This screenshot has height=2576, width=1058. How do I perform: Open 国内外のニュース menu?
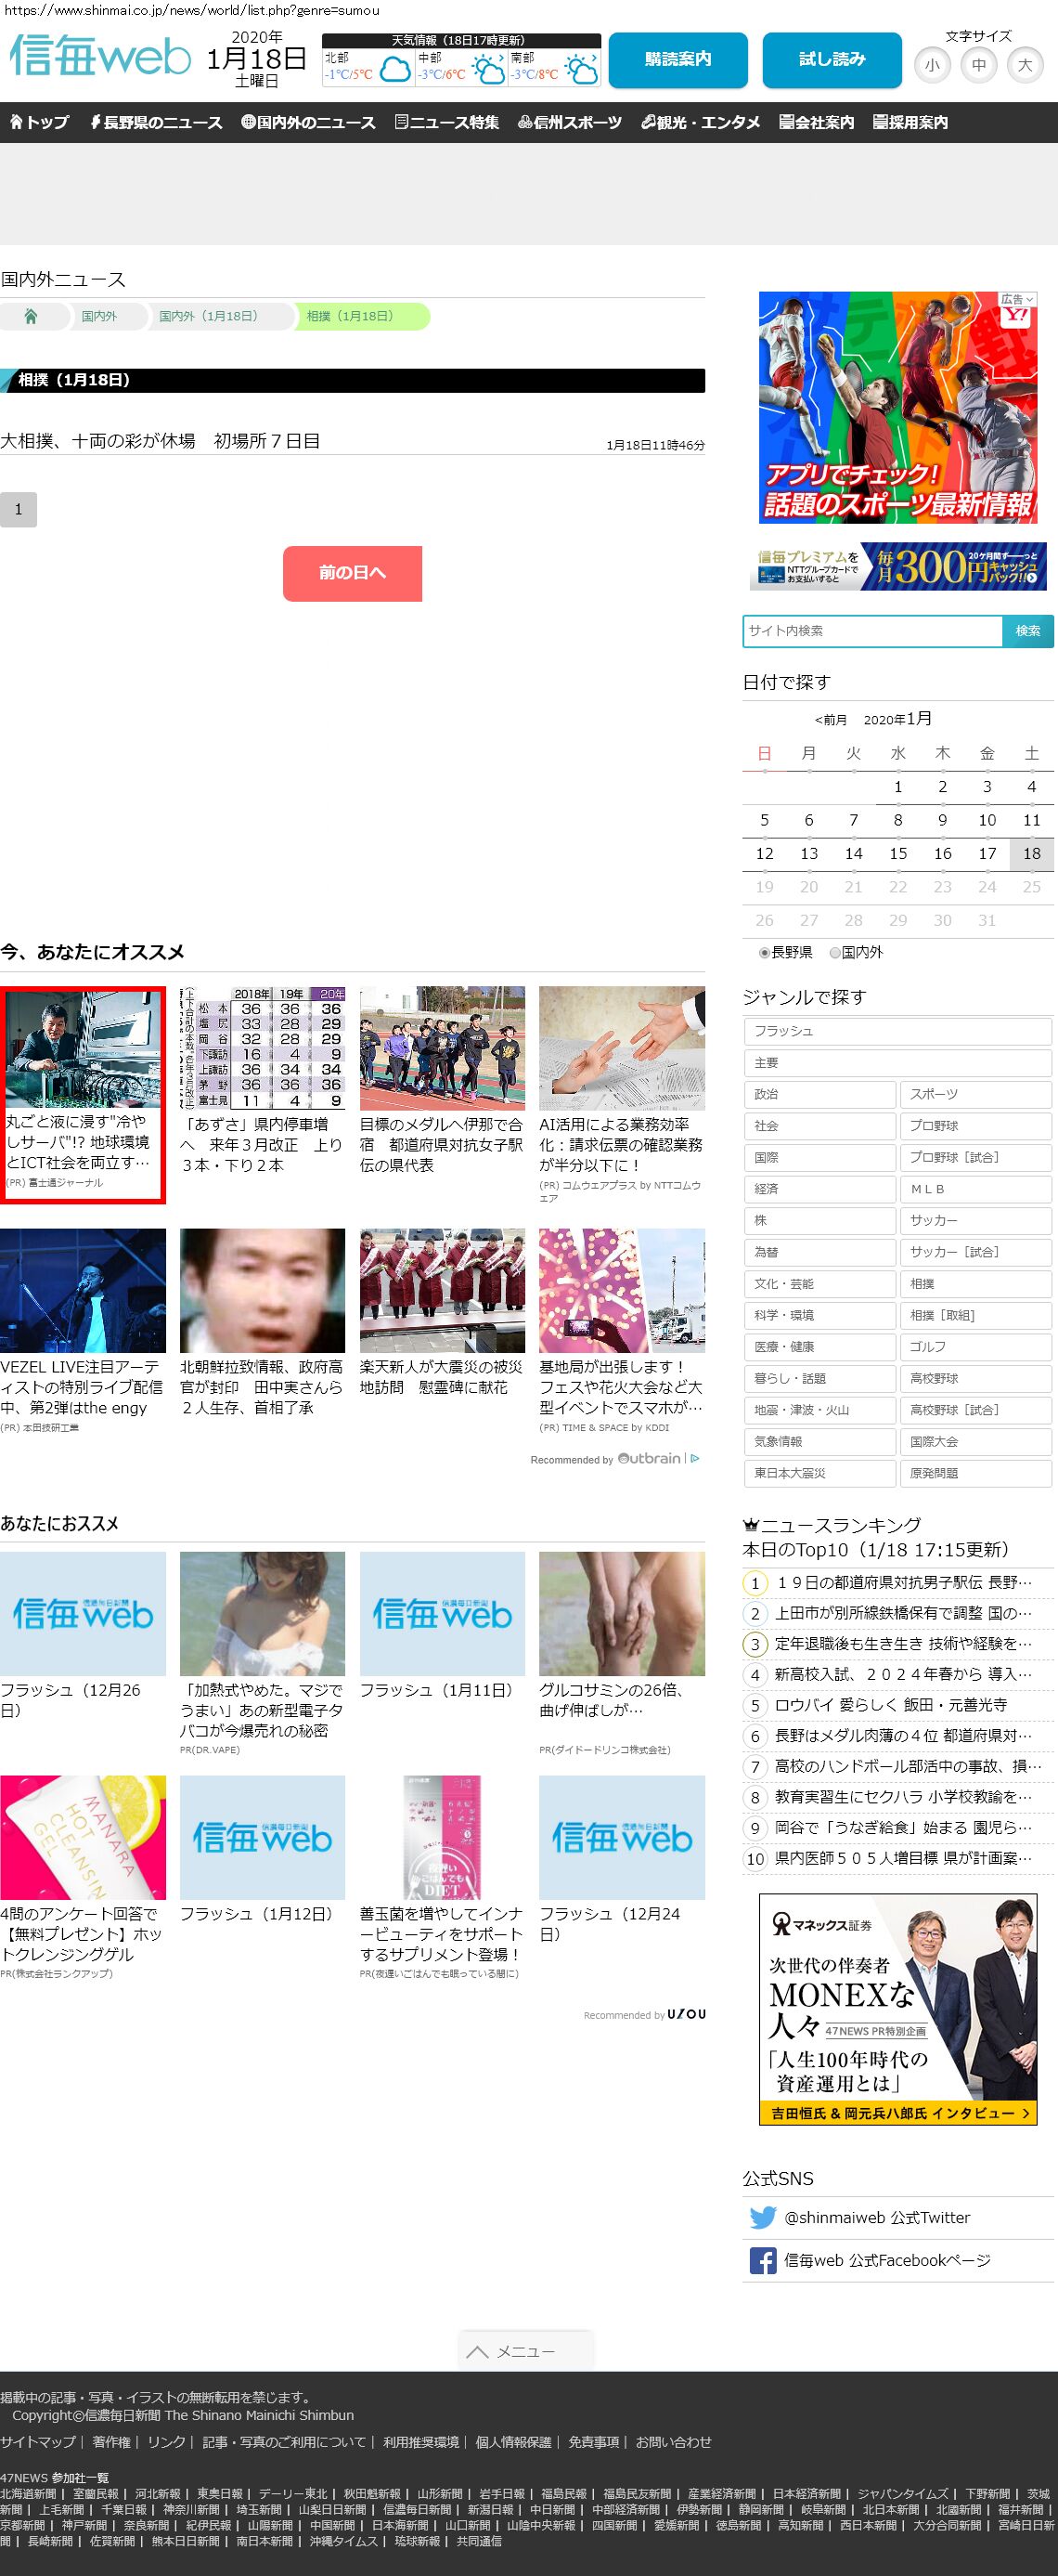coord(308,122)
